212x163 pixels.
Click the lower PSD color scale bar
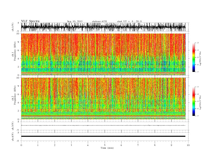tap(194, 101)
